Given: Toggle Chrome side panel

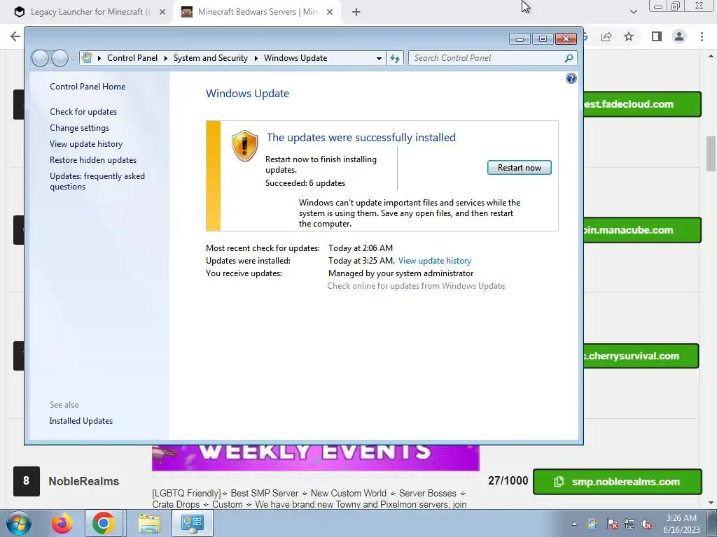Looking at the screenshot, I should (657, 36).
